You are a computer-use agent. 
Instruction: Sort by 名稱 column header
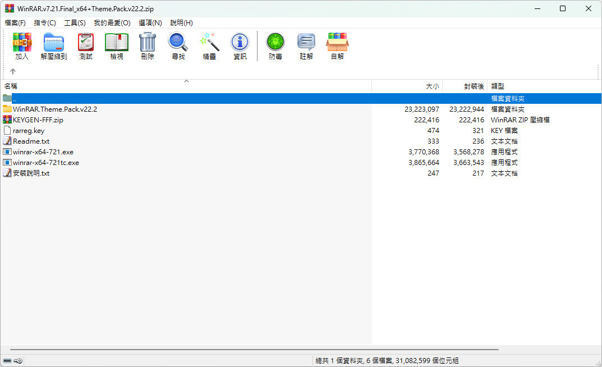(186, 86)
